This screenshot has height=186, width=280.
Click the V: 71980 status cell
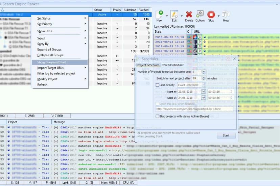[x=57, y=116]
